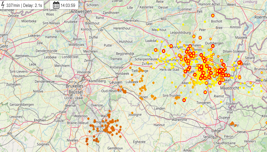The image size is (267, 152).
Task: Click the 14:03:59 timestamp
Action: tap(68, 5)
